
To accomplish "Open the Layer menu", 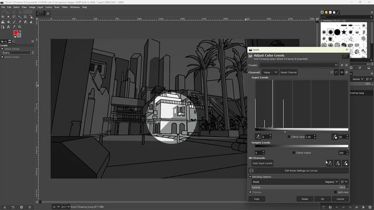I will coord(40,7).
